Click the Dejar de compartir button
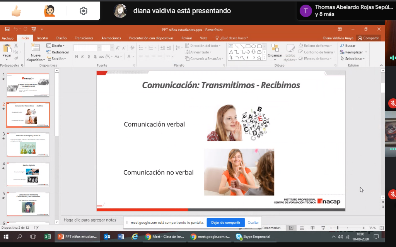Image resolution: width=396 pixels, height=247 pixels. click(x=225, y=223)
